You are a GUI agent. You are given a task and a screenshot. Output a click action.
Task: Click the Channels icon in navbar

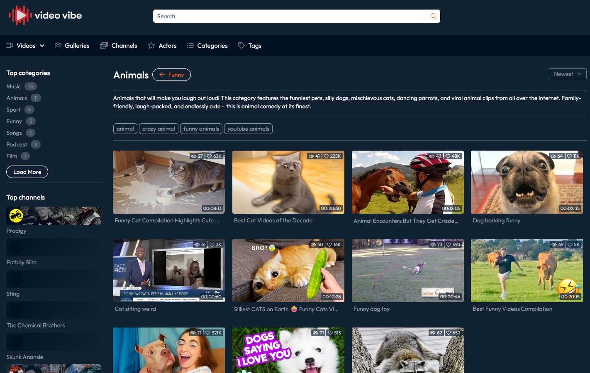[x=104, y=46]
